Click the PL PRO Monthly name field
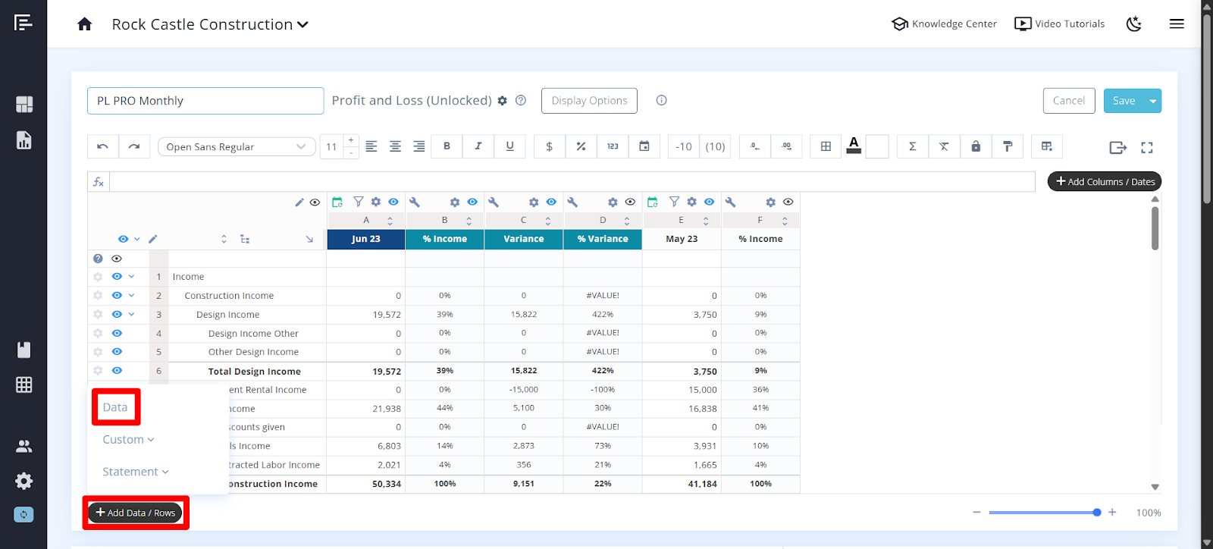This screenshot has height=549, width=1213. 205,101
